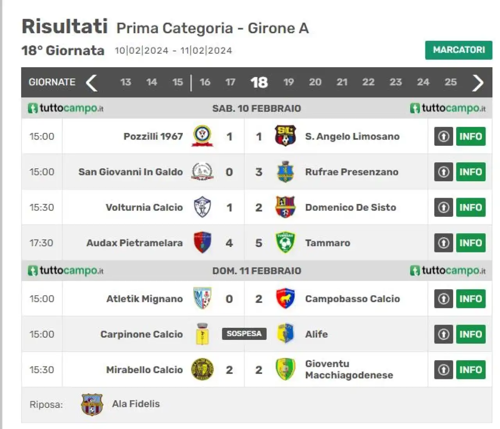Click the SOSPESA status label
This screenshot has height=429, width=500.
[244, 334]
